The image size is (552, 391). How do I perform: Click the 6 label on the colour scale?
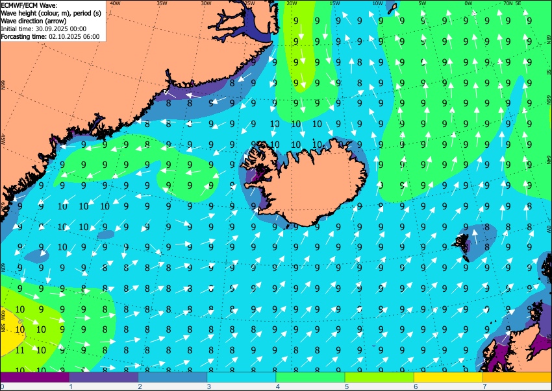click(416, 386)
